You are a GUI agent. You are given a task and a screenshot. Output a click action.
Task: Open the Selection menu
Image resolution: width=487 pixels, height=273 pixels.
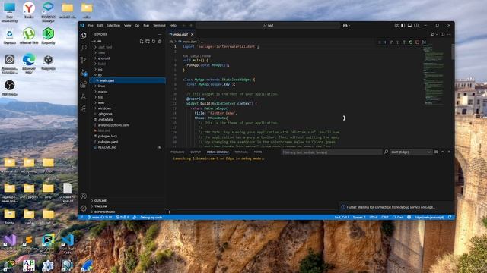tap(113, 25)
